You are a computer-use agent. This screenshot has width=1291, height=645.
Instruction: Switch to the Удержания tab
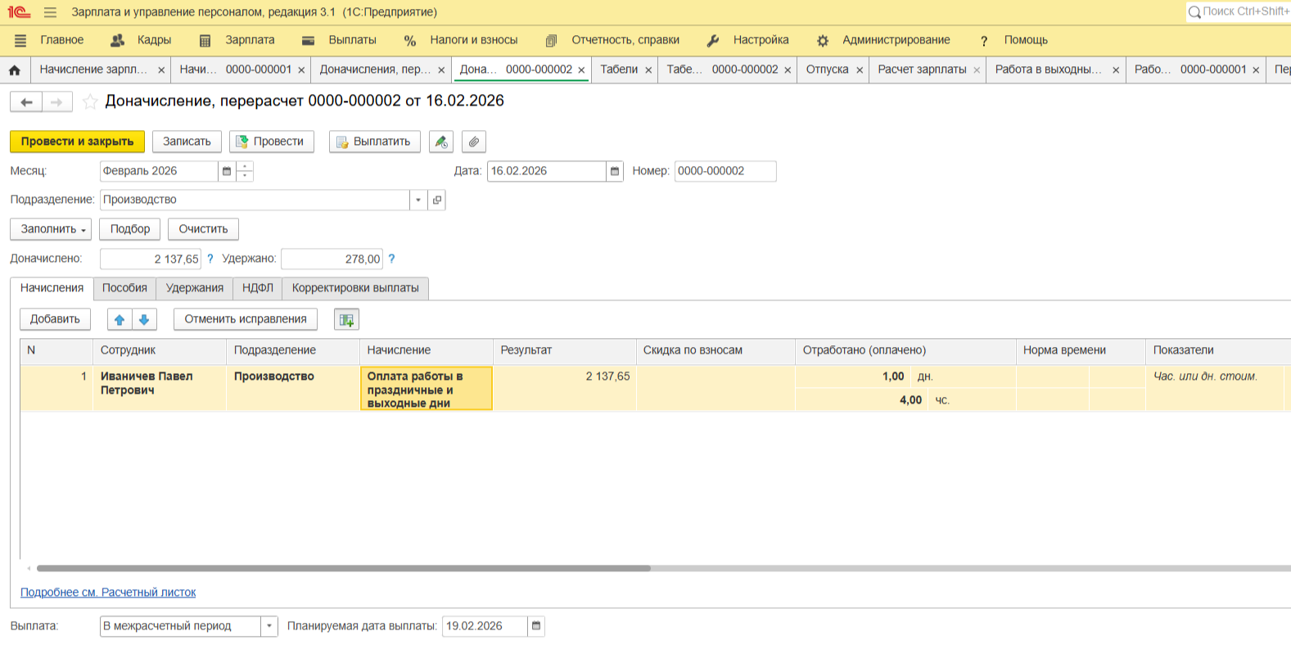pyautogui.click(x=195, y=288)
